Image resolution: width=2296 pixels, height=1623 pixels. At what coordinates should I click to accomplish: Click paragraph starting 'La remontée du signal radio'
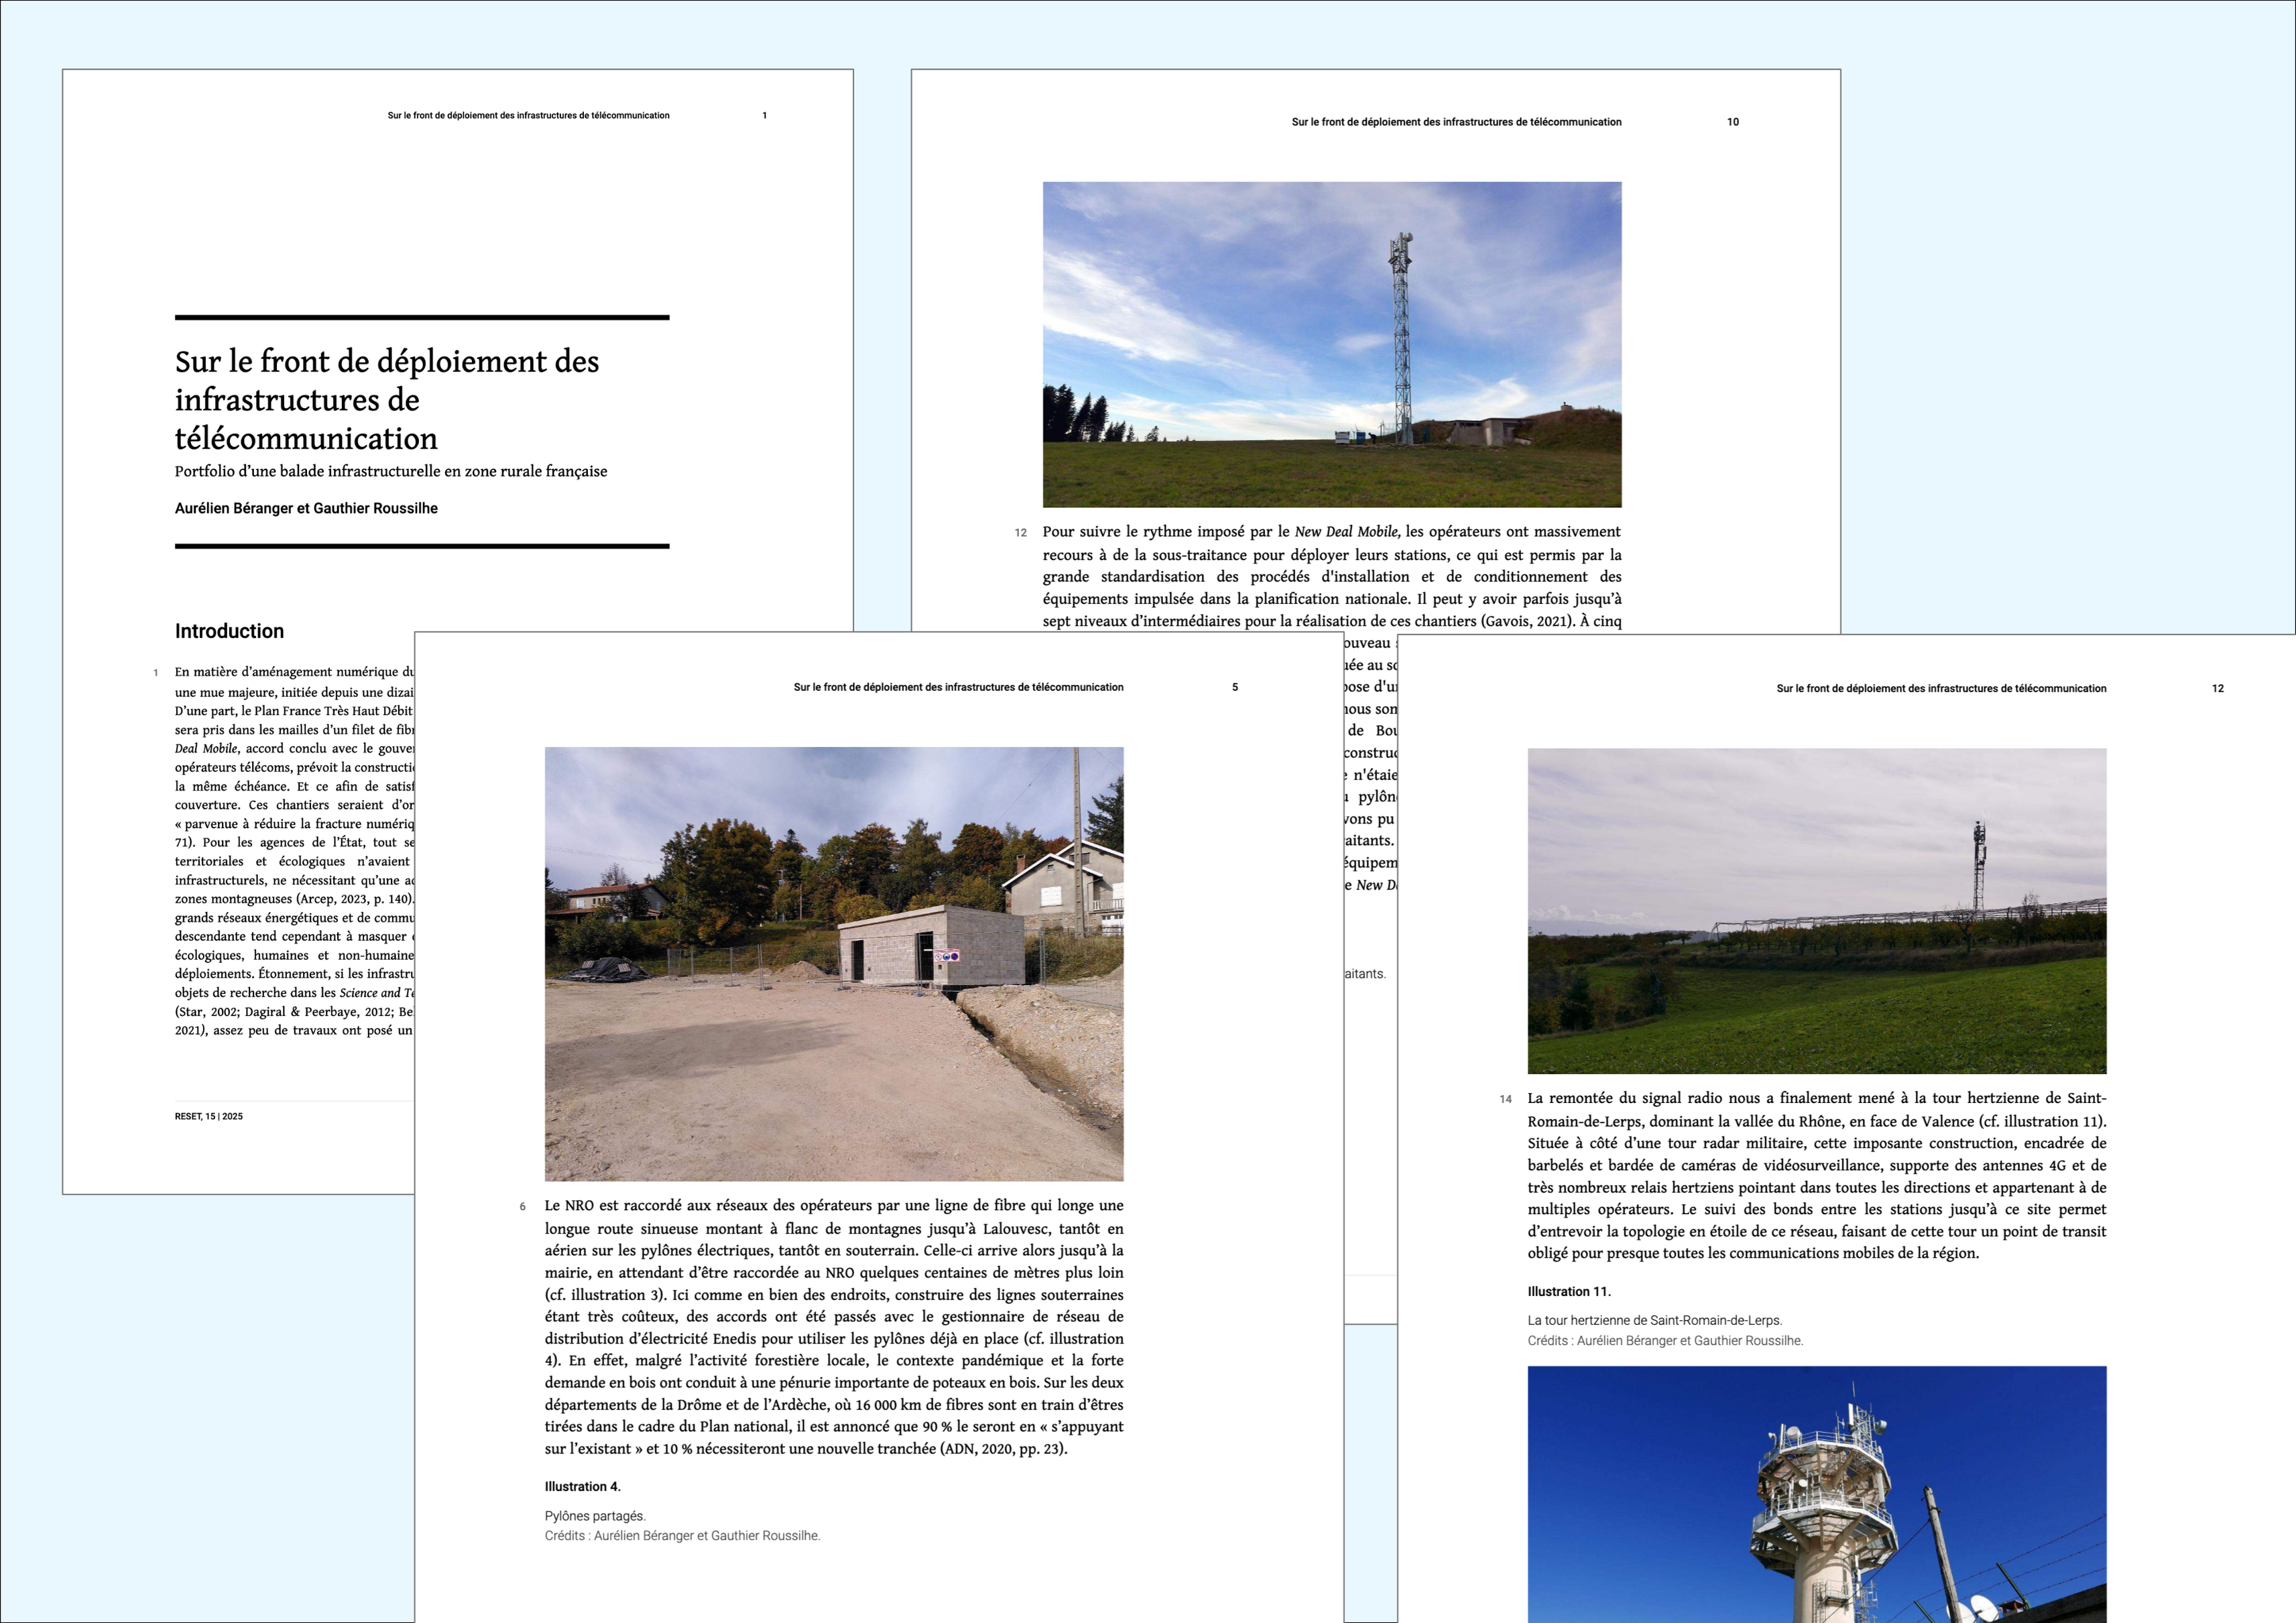pyautogui.click(x=1817, y=1175)
